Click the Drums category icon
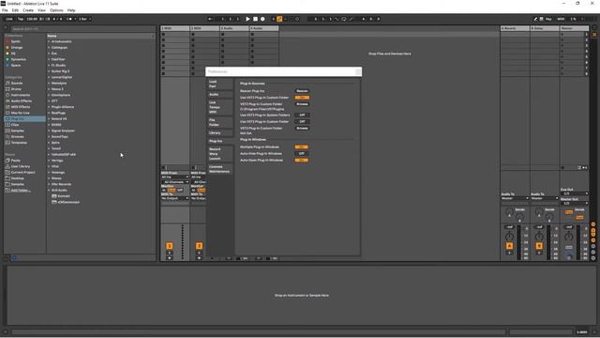 click(7, 89)
